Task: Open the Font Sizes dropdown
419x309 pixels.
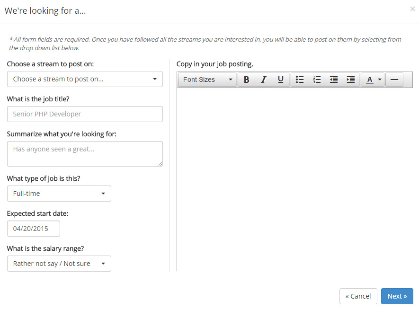Action: pos(207,79)
